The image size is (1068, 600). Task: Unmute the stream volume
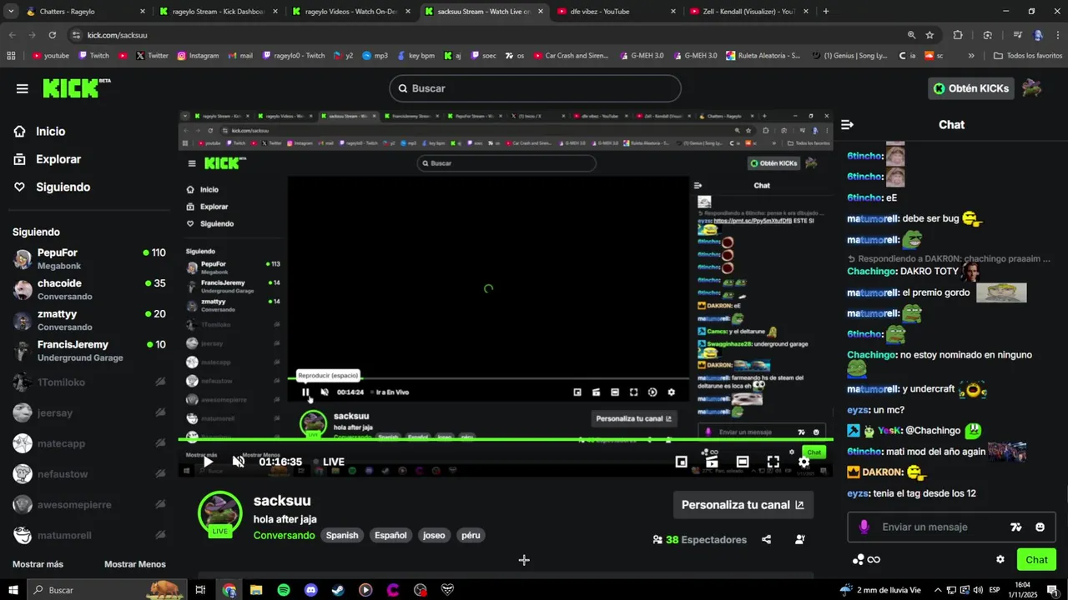click(x=239, y=462)
